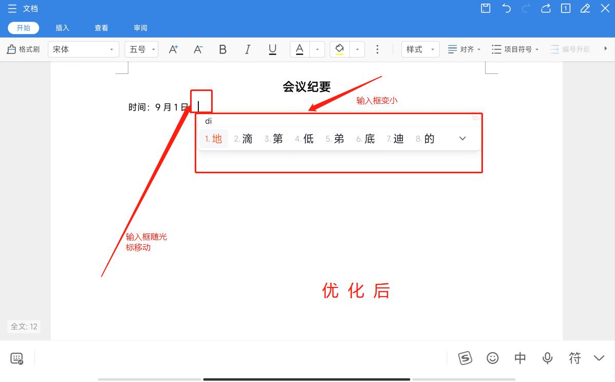Switch to the 插入 ribbon tab
The width and height of the screenshot is (615, 382).
(x=62, y=27)
